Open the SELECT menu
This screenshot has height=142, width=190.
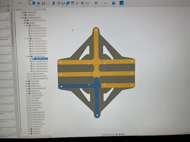click(121, 6)
